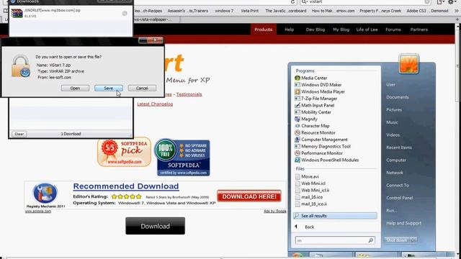Screen dimensions: 461x259
Task: Open the Forums nav item
Action: tap(393, 29)
